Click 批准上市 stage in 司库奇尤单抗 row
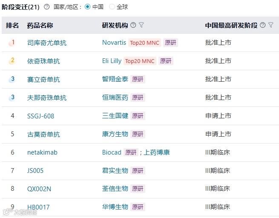The width and height of the screenshot is (279, 218). point(218,43)
